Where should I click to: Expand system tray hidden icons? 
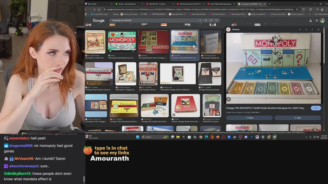coord(306,137)
